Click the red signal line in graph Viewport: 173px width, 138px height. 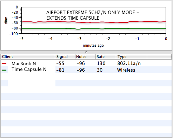[94, 22]
